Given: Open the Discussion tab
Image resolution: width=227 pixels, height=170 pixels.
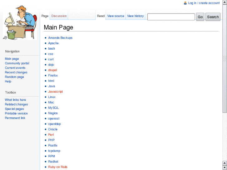Looking at the screenshot, I should (x=59, y=16).
